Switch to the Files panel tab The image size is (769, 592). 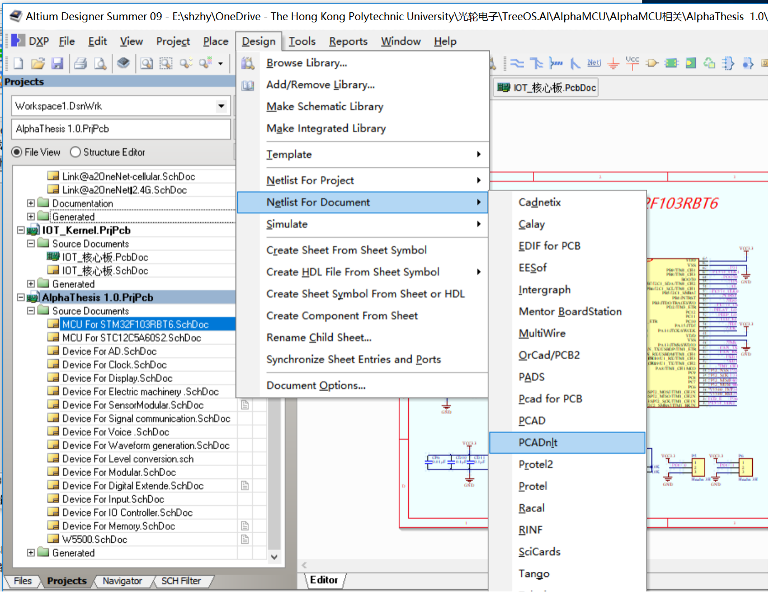click(x=22, y=581)
